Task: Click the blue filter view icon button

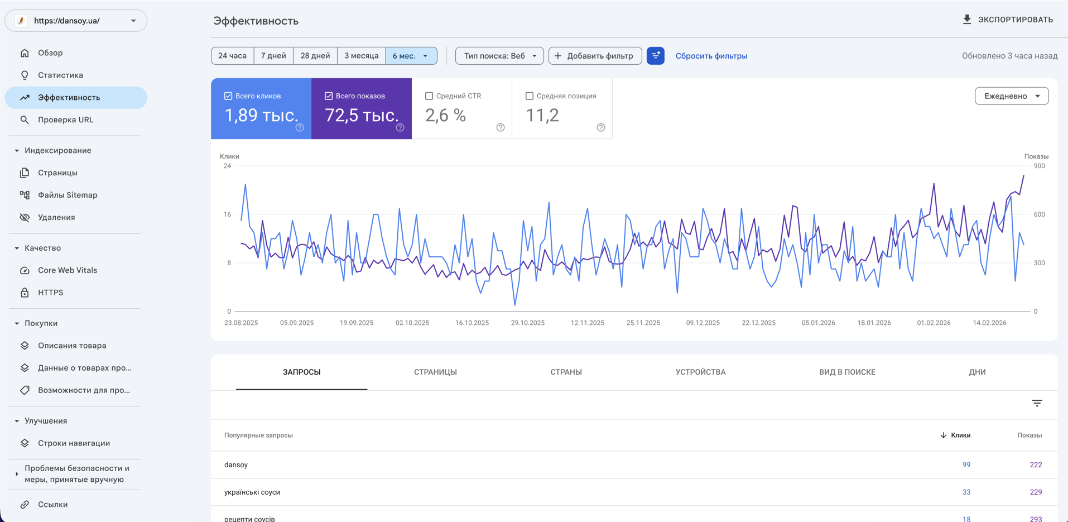Action: [655, 56]
